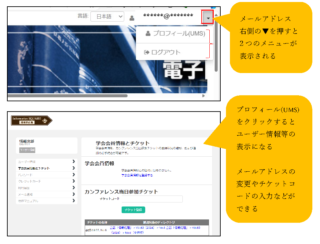Click the up arrow of vertical scrollbar
The width and height of the screenshot is (320, 244).
(x=216, y=15)
